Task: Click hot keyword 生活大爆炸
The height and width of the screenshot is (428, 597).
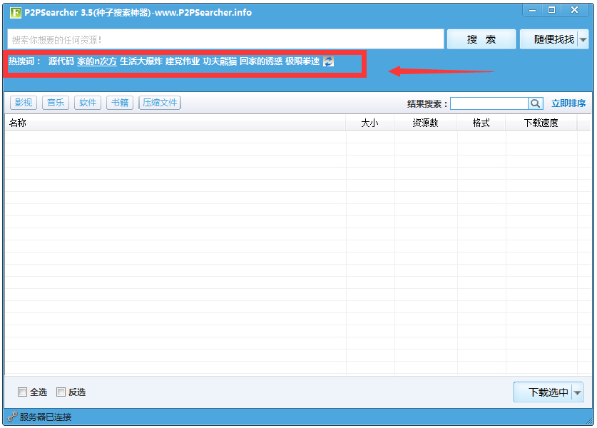Action: click(141, 61)
